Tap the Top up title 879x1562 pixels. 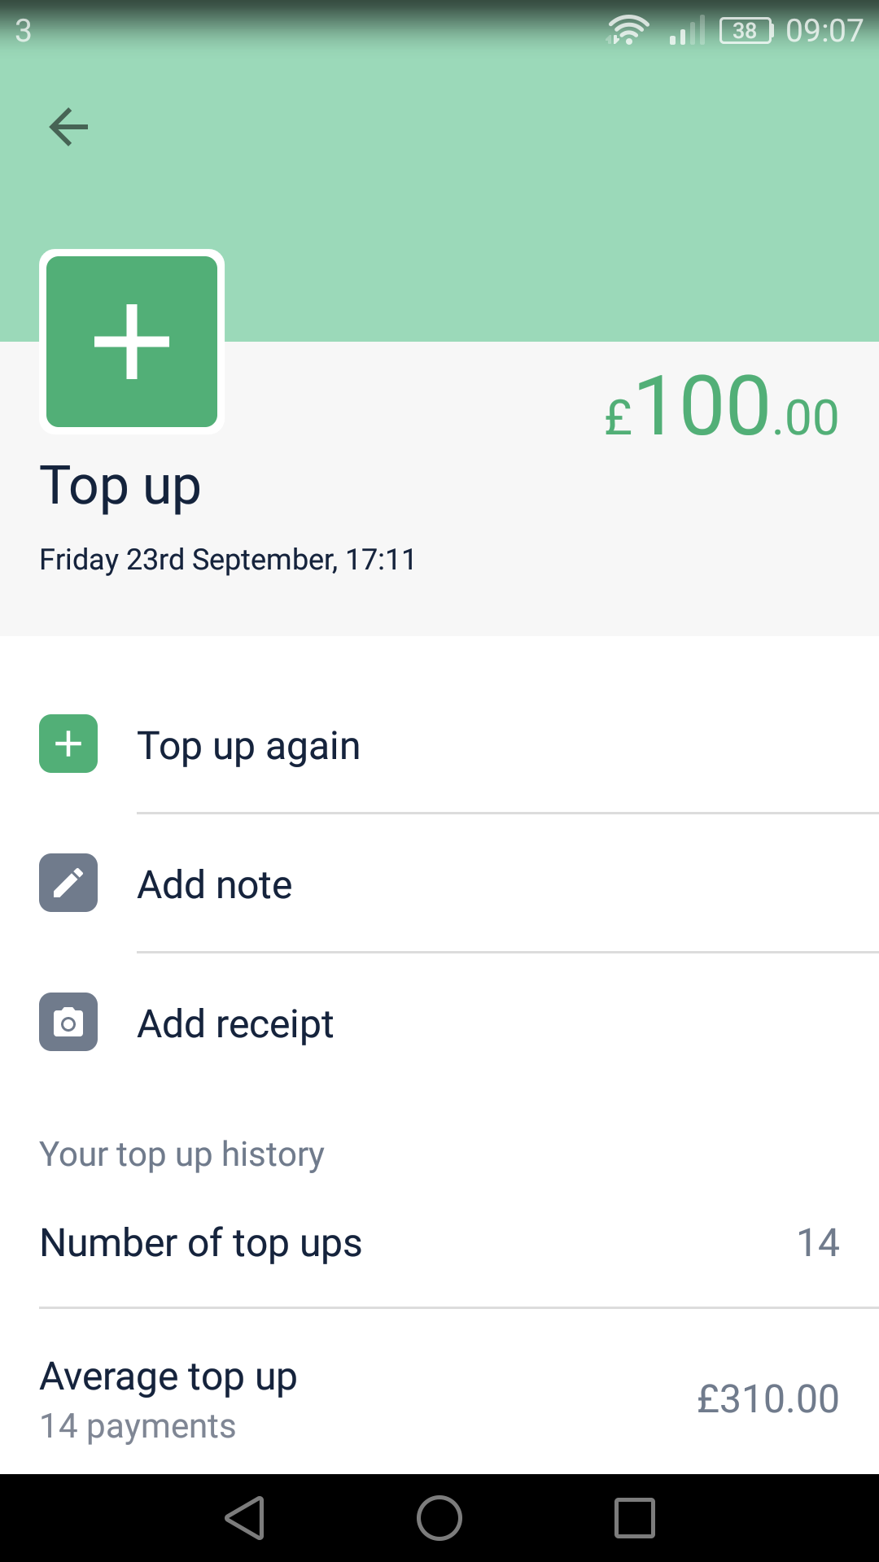pyautogui.click(x=120, y=487)
